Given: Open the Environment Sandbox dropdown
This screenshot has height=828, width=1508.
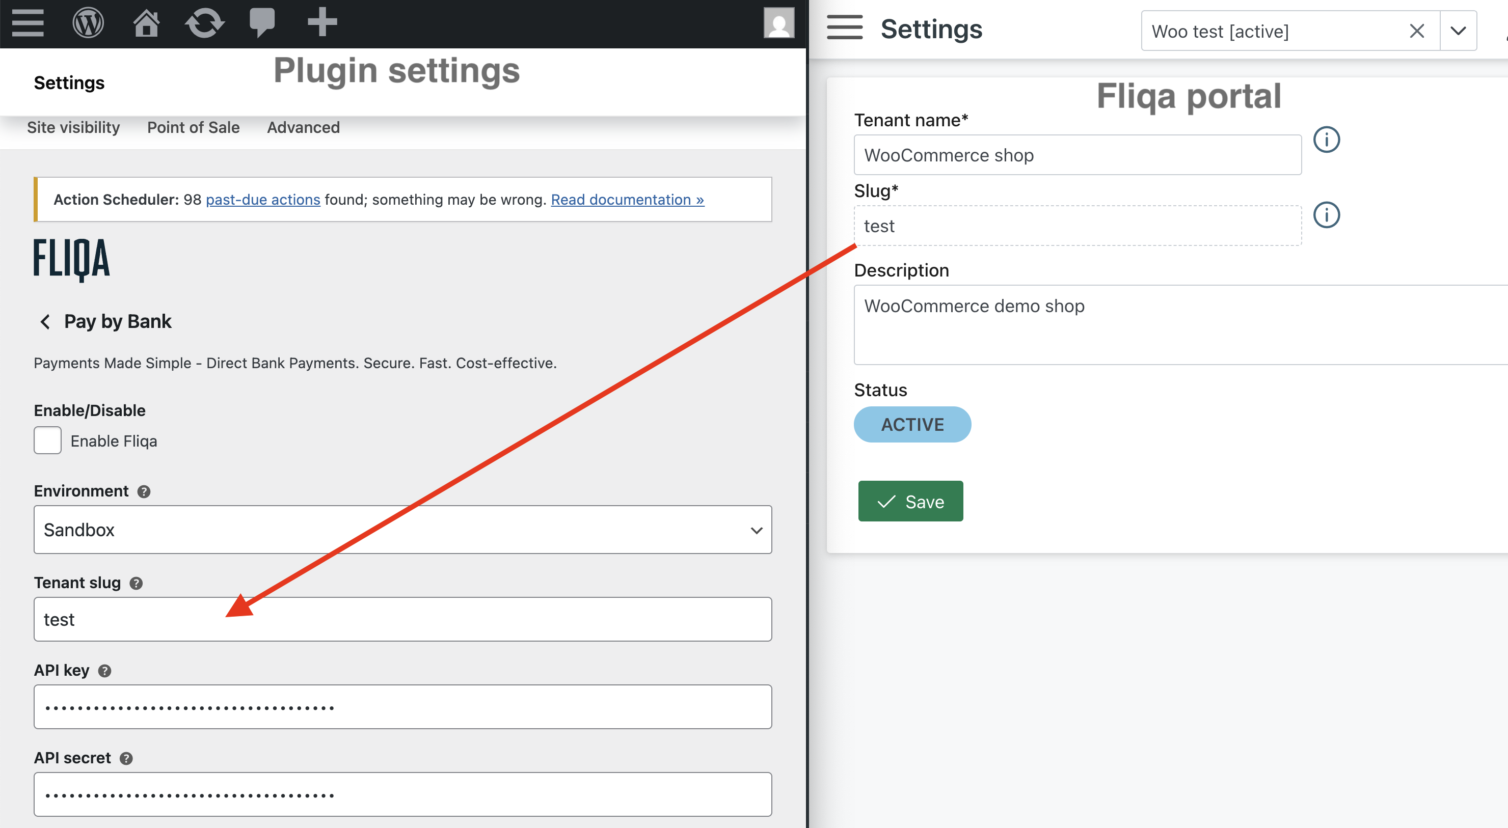Looking at the screenshot, I should (x=402, y=530).
